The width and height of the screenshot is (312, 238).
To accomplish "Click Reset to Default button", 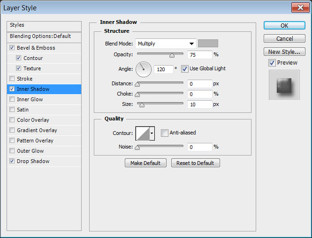I will tap(195, 163).
